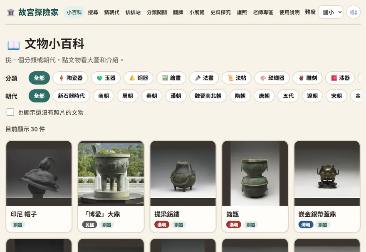This screenshot has height=252, width=366.
Task: Click the 鍑甑 card title
Action: 233,214
